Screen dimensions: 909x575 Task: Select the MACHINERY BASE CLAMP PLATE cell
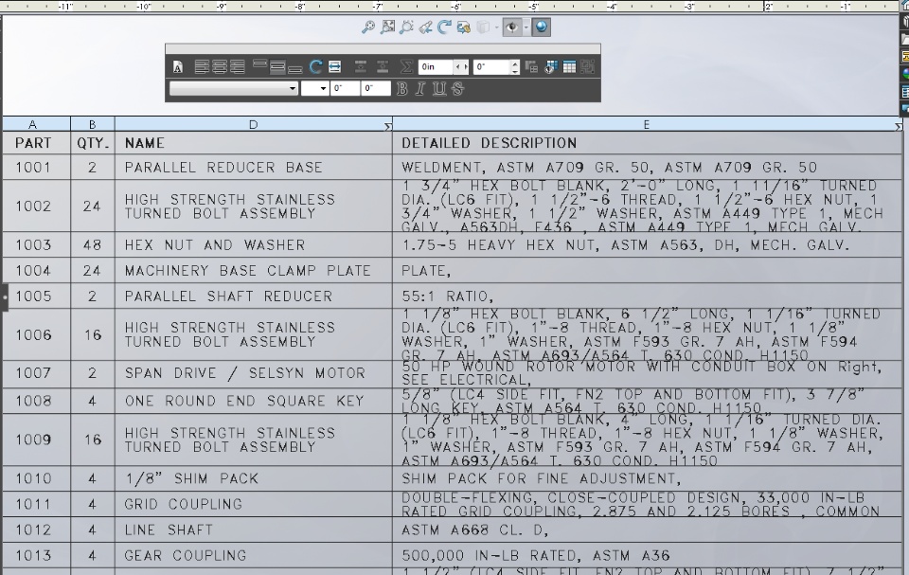254,270
